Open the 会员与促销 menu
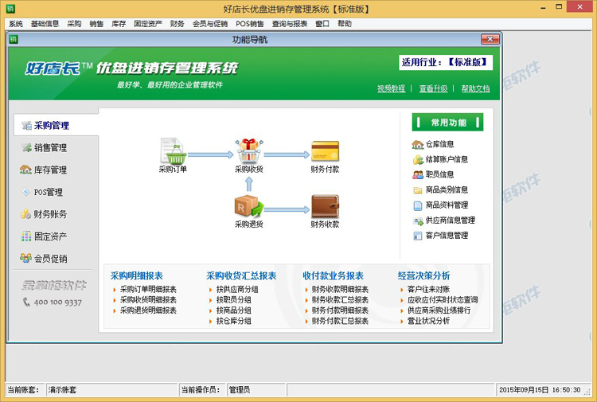 210,24
